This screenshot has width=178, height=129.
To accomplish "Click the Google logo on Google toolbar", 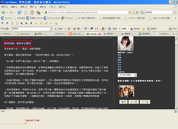I will pyautogui.click(x=5, y=29).
